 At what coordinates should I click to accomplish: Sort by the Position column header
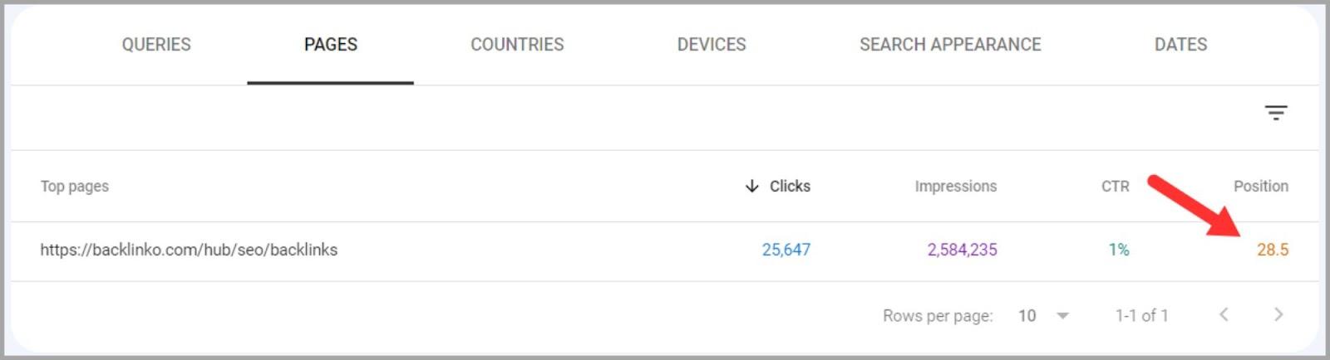tap(1260, 187)
